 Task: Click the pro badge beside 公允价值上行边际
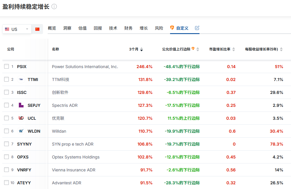point(193,48)
